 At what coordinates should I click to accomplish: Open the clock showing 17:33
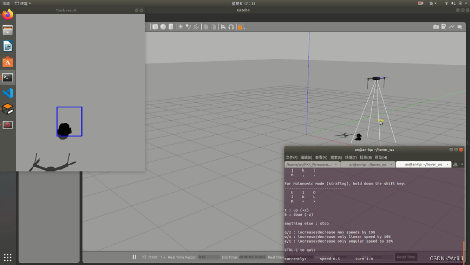[243, 3]
